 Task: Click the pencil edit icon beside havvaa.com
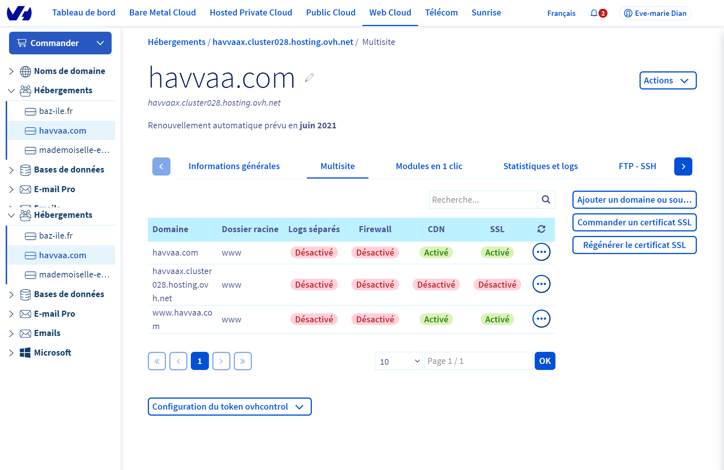310,78
